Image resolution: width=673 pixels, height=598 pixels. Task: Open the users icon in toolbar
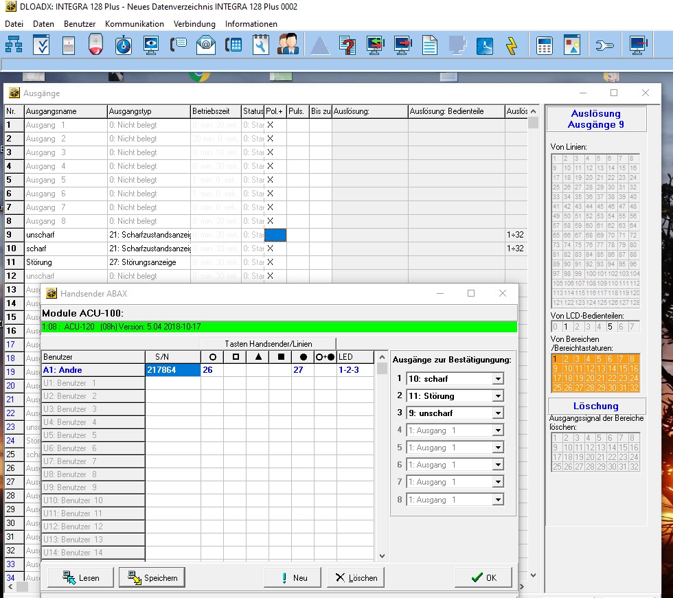pos(288,45)
